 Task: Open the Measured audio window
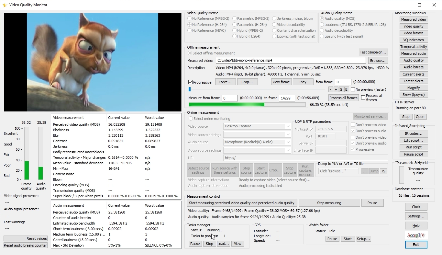tap(414, 53)
